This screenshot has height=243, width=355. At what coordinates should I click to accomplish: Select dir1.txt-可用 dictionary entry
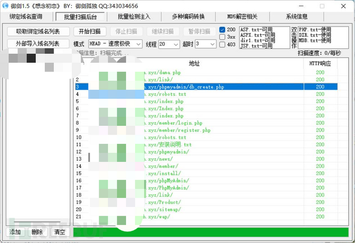[258, 41]
